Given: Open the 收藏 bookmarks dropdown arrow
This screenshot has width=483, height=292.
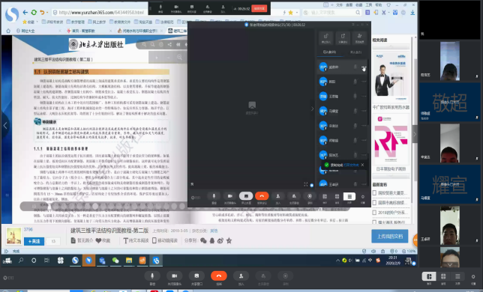Looking at the screenshot, I should [37, 22].
